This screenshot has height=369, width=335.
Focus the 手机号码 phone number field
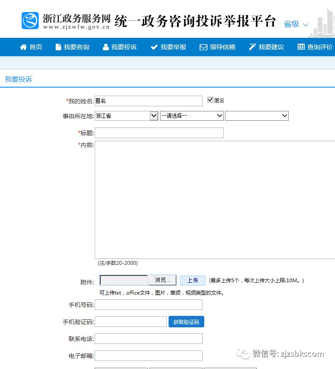coord(149,304)
